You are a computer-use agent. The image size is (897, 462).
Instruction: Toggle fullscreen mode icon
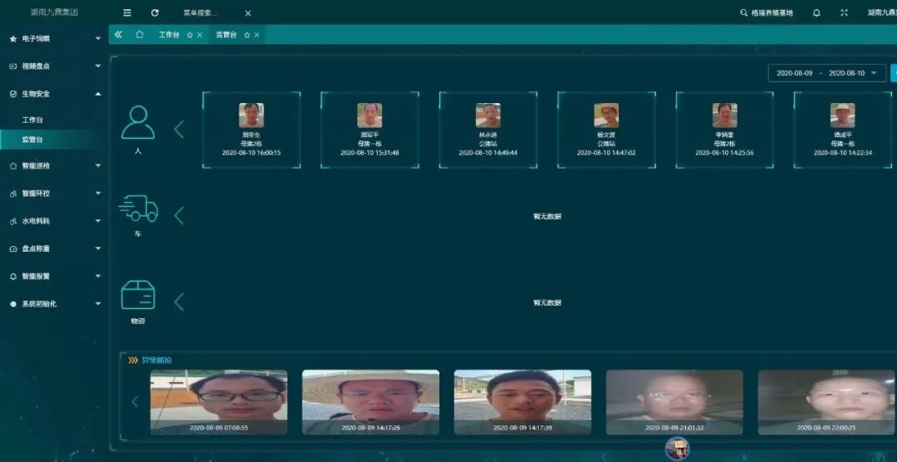844,12
